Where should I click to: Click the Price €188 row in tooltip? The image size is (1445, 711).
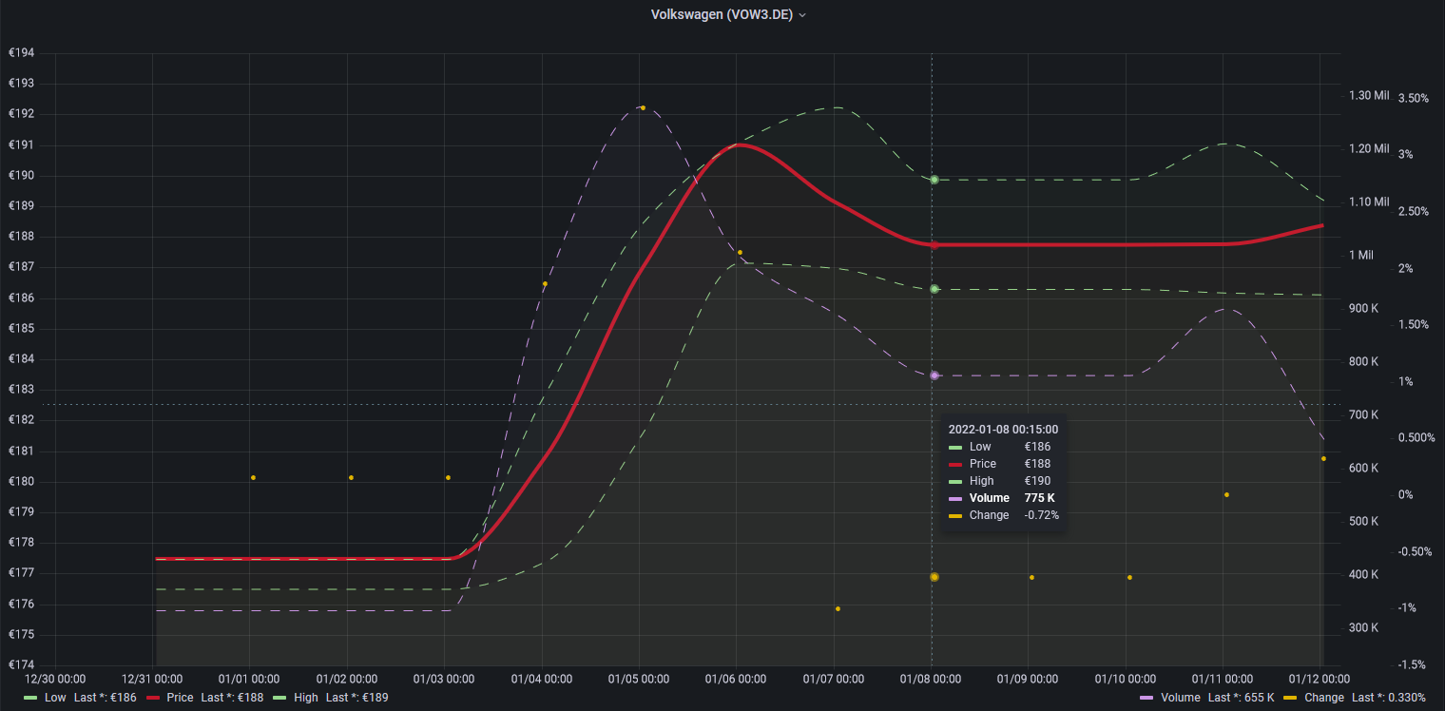(1003, 464)
